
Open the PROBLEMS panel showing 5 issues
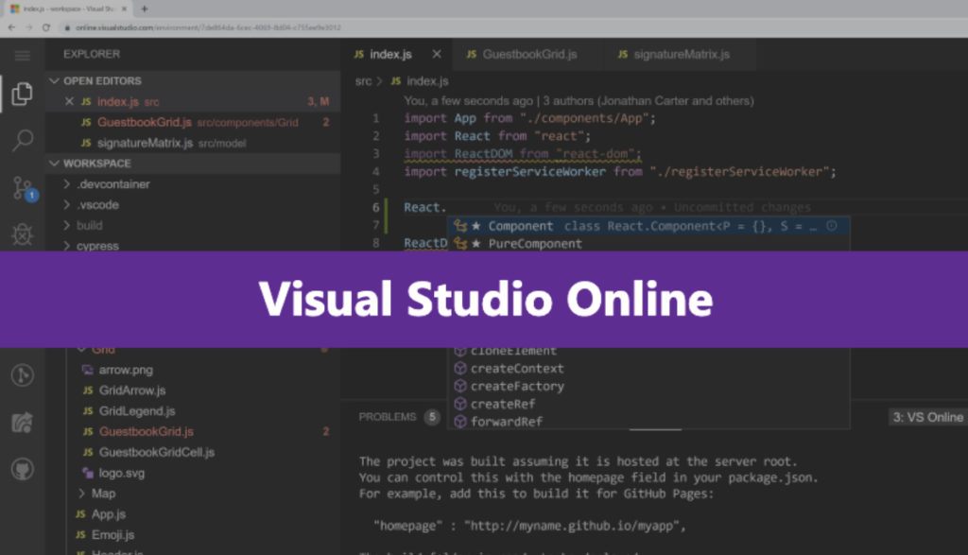coord(390,416)
